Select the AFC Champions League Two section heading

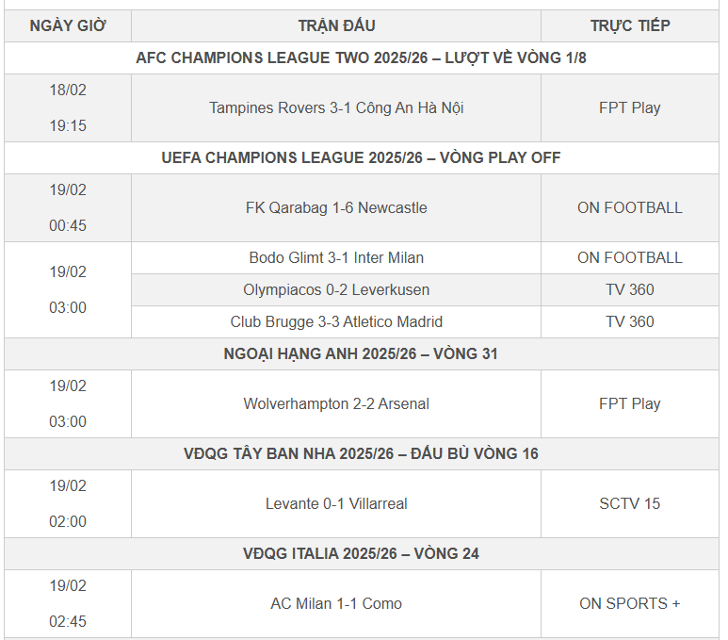361,58
